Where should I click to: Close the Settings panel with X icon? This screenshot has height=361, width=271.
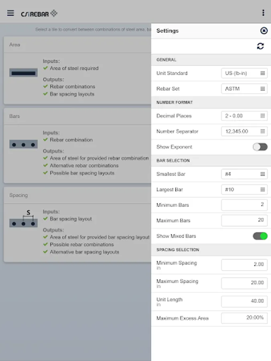(263, 30)
